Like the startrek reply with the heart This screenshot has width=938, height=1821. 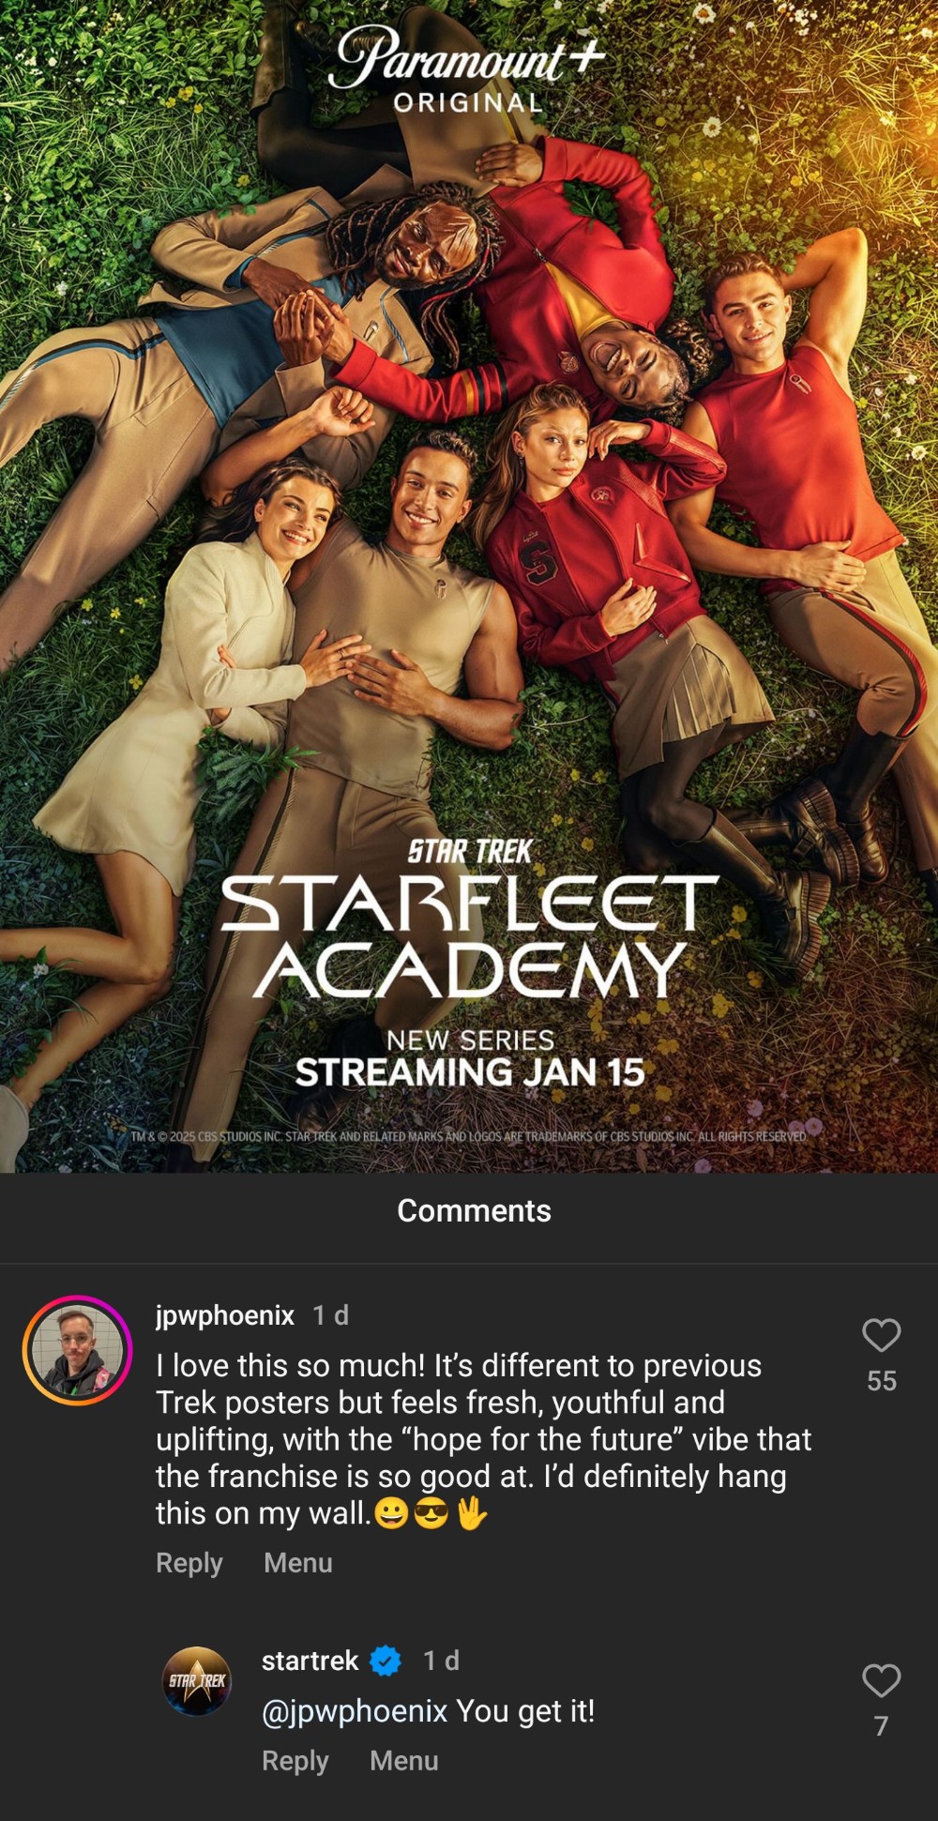pyautogui.click(x=881, y=1680)
